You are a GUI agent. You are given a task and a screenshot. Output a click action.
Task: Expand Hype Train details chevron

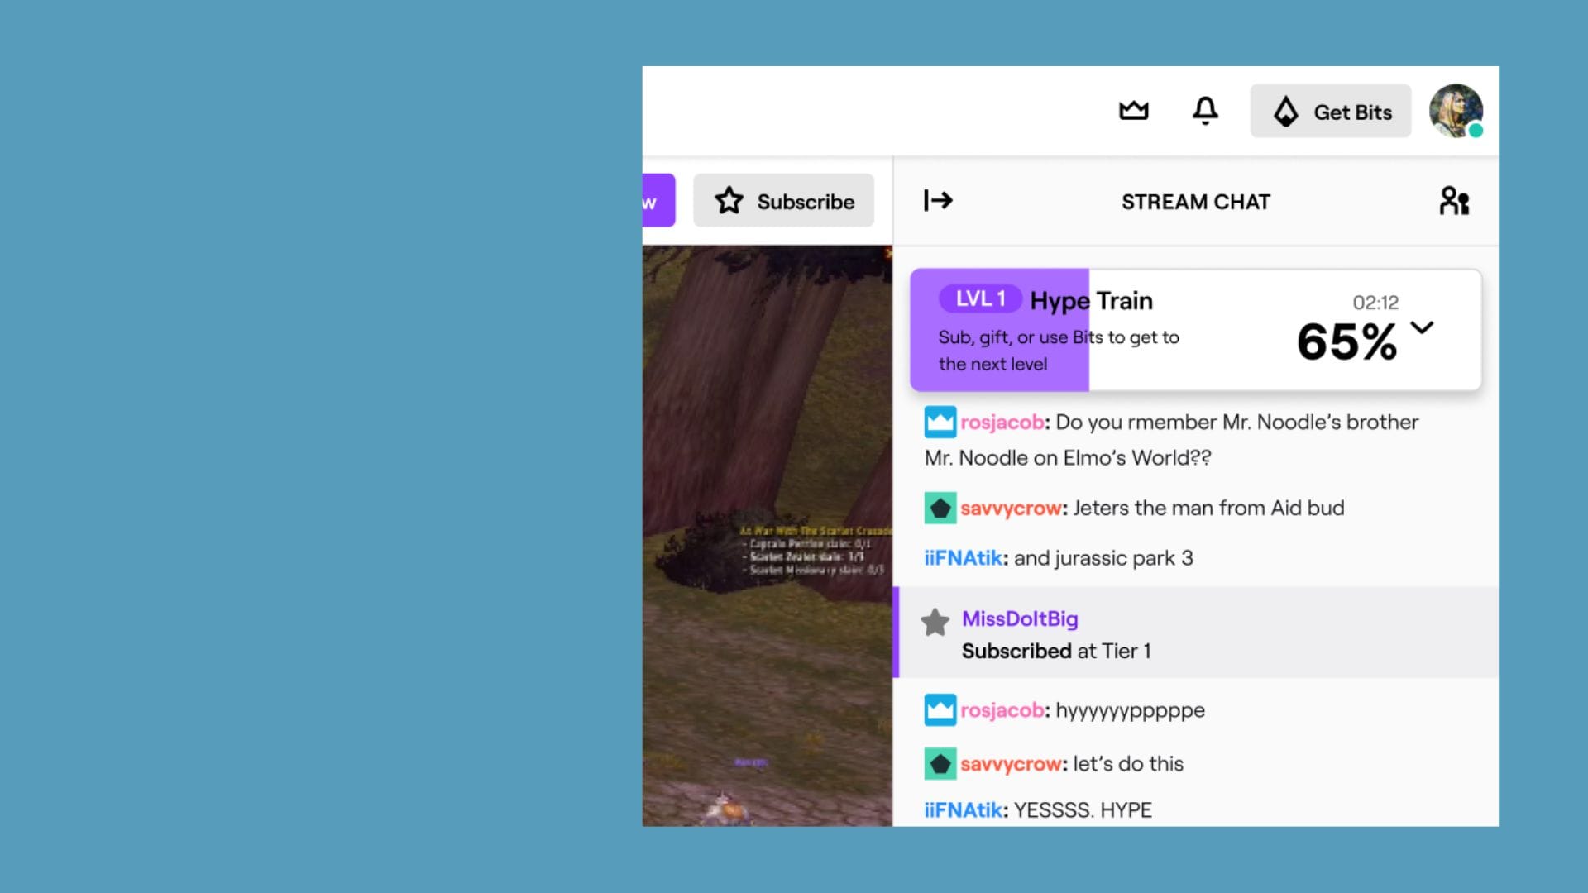tap(1422, 327)
